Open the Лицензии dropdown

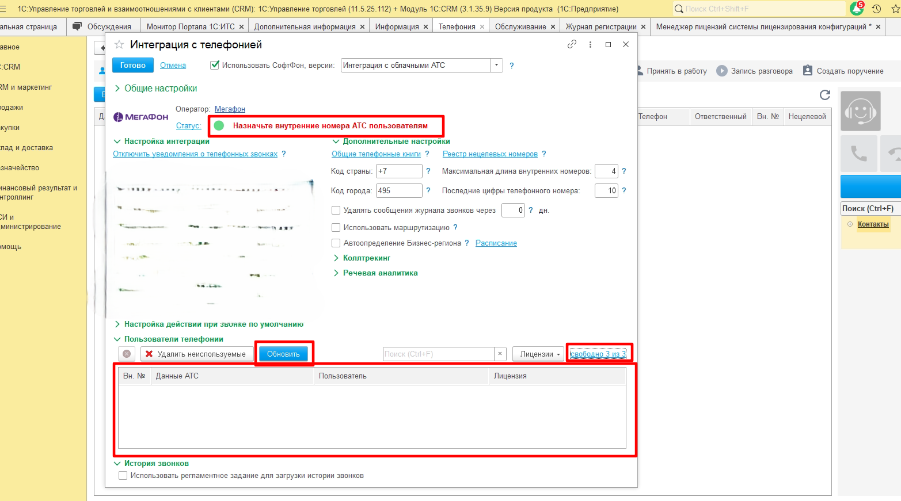tap(538, 354)
